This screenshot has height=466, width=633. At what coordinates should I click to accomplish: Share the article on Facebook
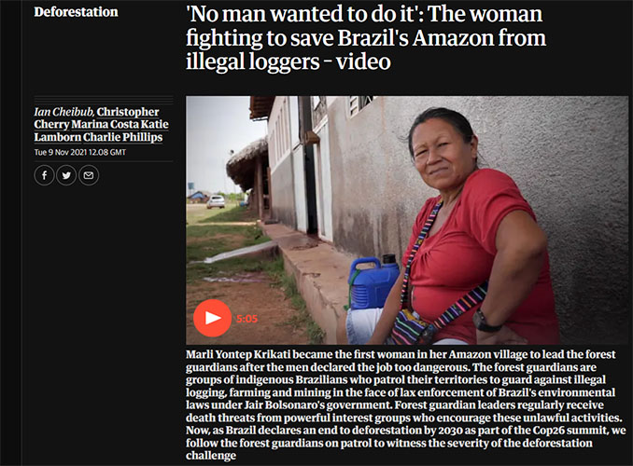pyautogui.click(x=44, y=175)
